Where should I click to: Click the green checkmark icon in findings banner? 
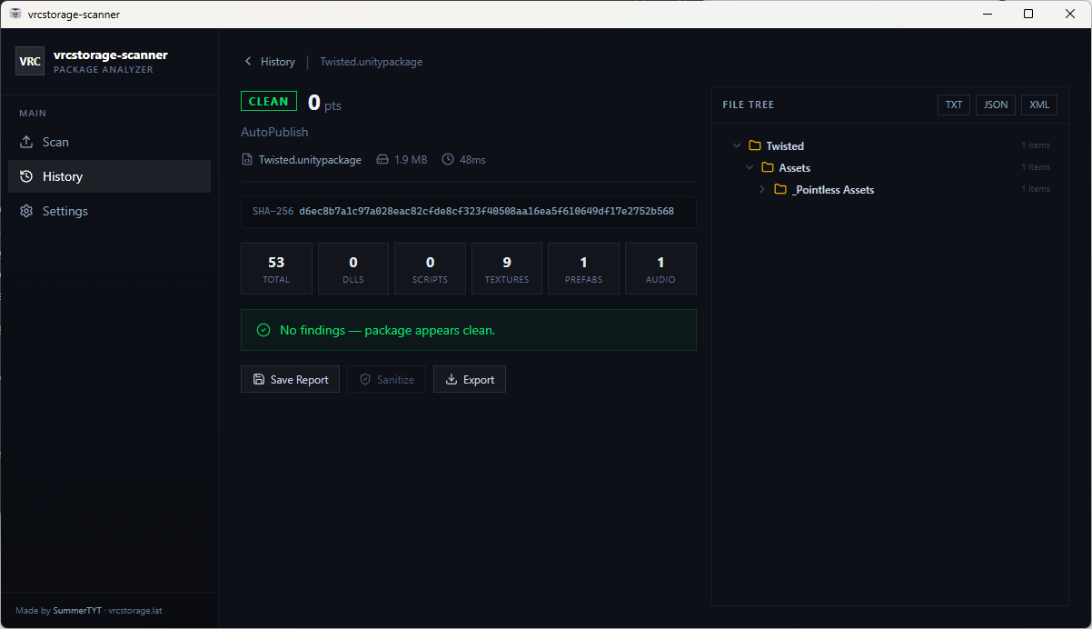tap(263, 330)
